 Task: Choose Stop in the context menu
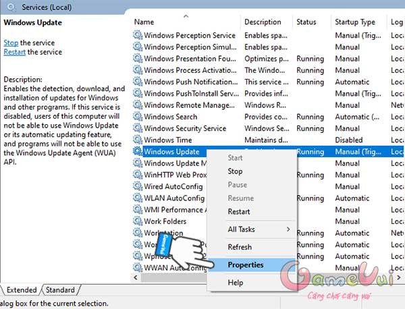253,171
